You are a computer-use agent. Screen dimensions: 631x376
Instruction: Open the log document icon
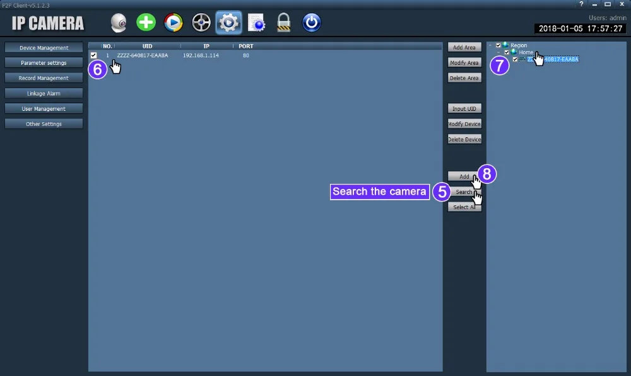(256, 23)
